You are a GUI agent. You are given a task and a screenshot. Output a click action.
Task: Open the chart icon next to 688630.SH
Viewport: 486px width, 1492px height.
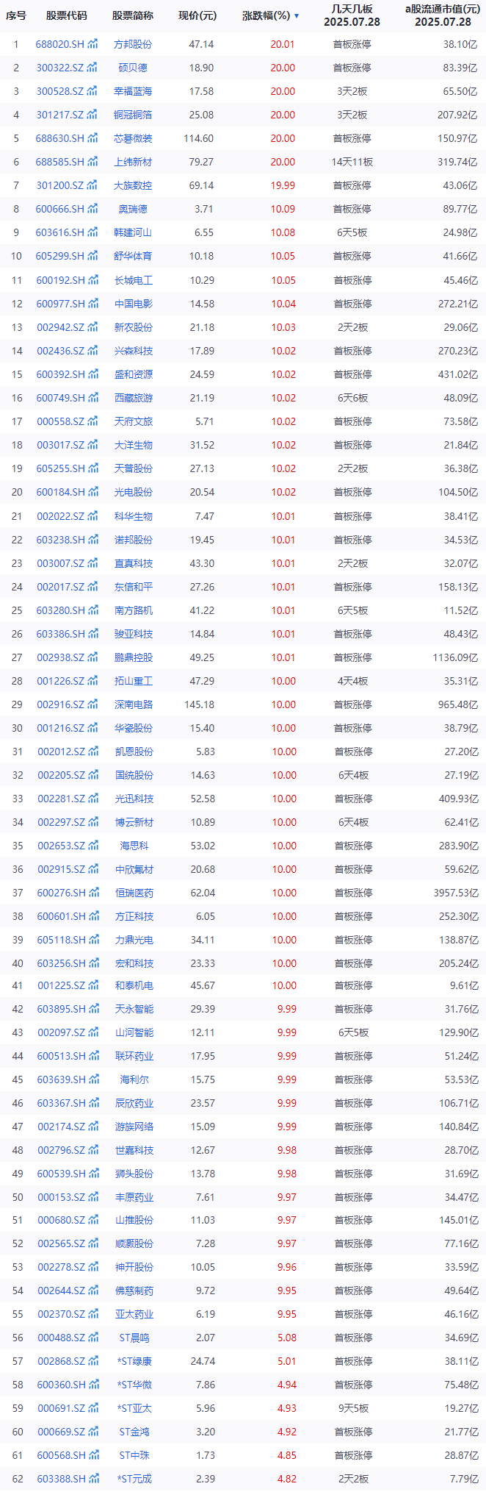click(93, 138)
